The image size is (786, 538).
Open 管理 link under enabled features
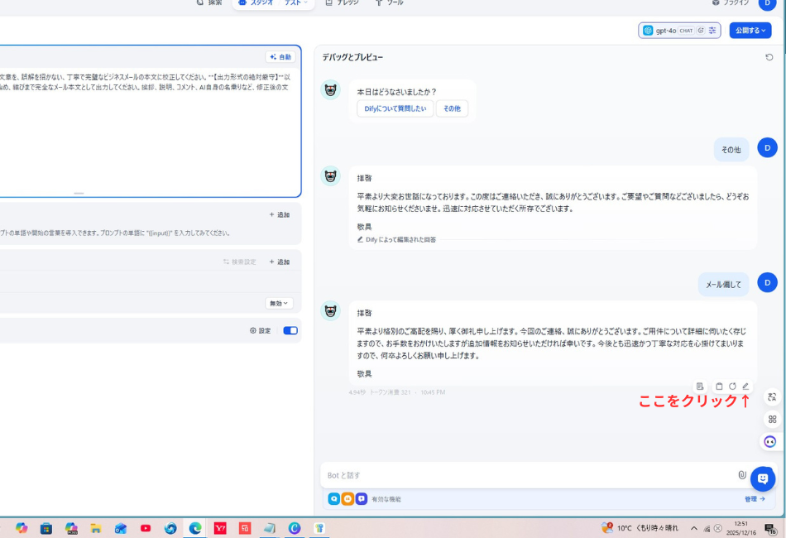[x=754, y=498]
